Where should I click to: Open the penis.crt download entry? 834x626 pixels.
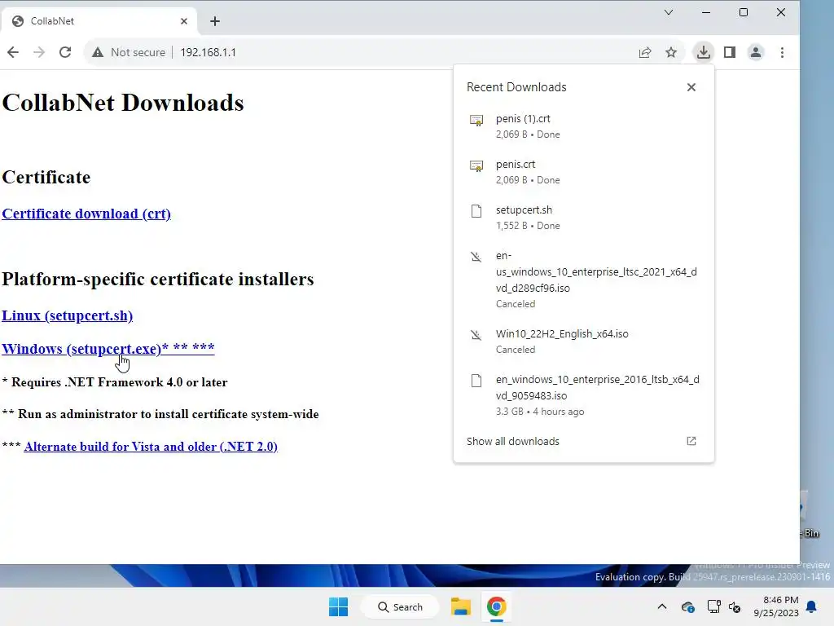click(x=583, y=172)
